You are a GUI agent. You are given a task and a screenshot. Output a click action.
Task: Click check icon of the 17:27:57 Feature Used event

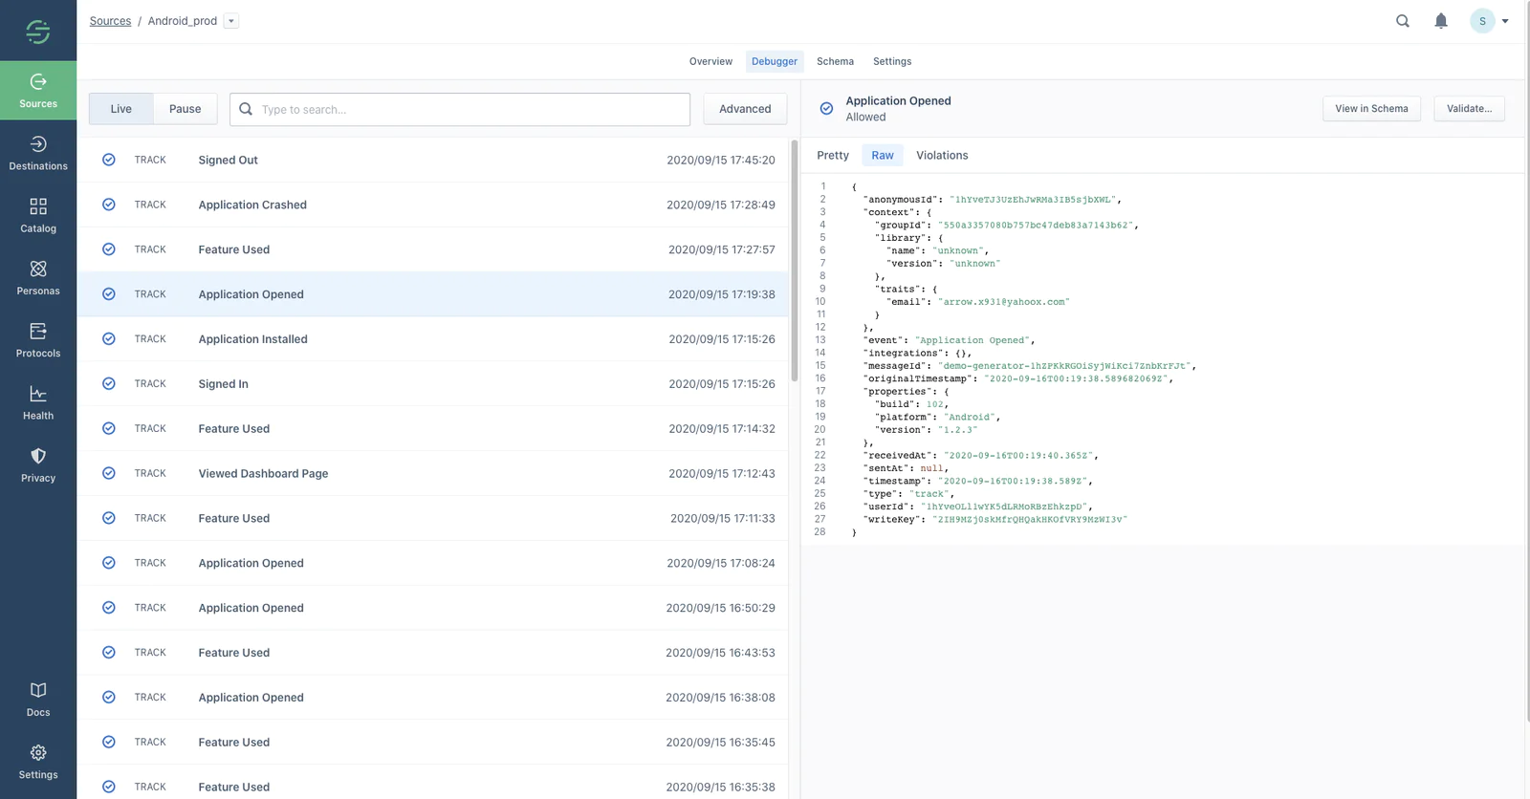click(109, 249)
